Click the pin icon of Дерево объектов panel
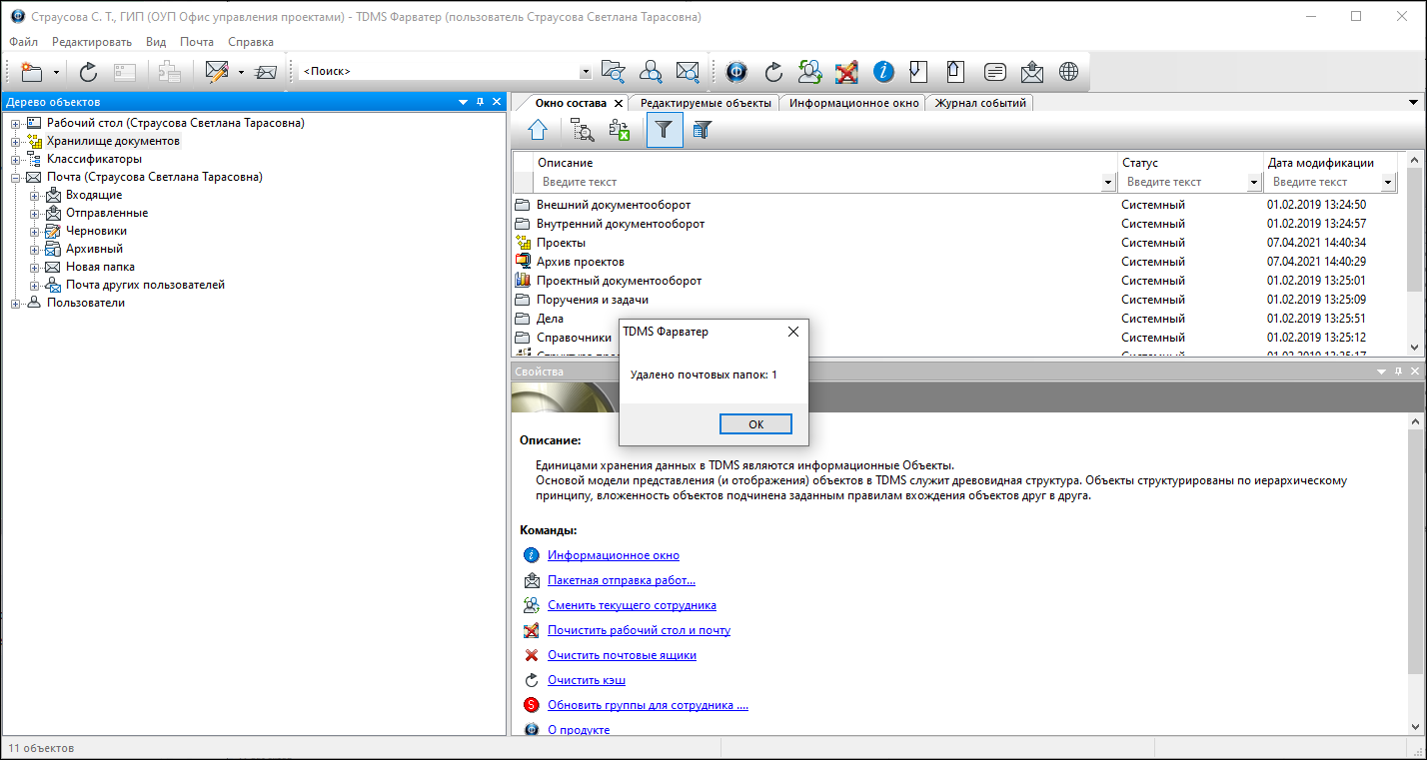The image size is (1427, 760). tap(480, 102)
